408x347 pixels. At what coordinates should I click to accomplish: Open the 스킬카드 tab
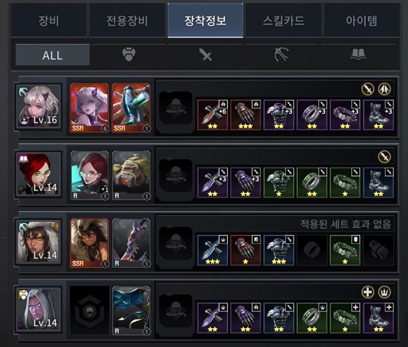[x=283, y=20]
